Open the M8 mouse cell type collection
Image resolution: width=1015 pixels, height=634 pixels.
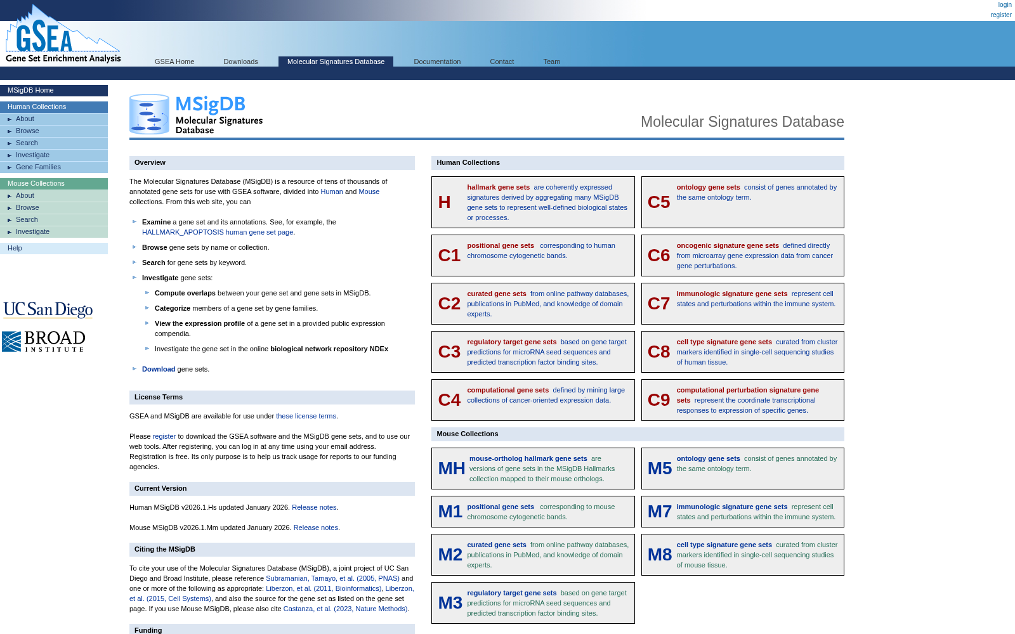742,555
